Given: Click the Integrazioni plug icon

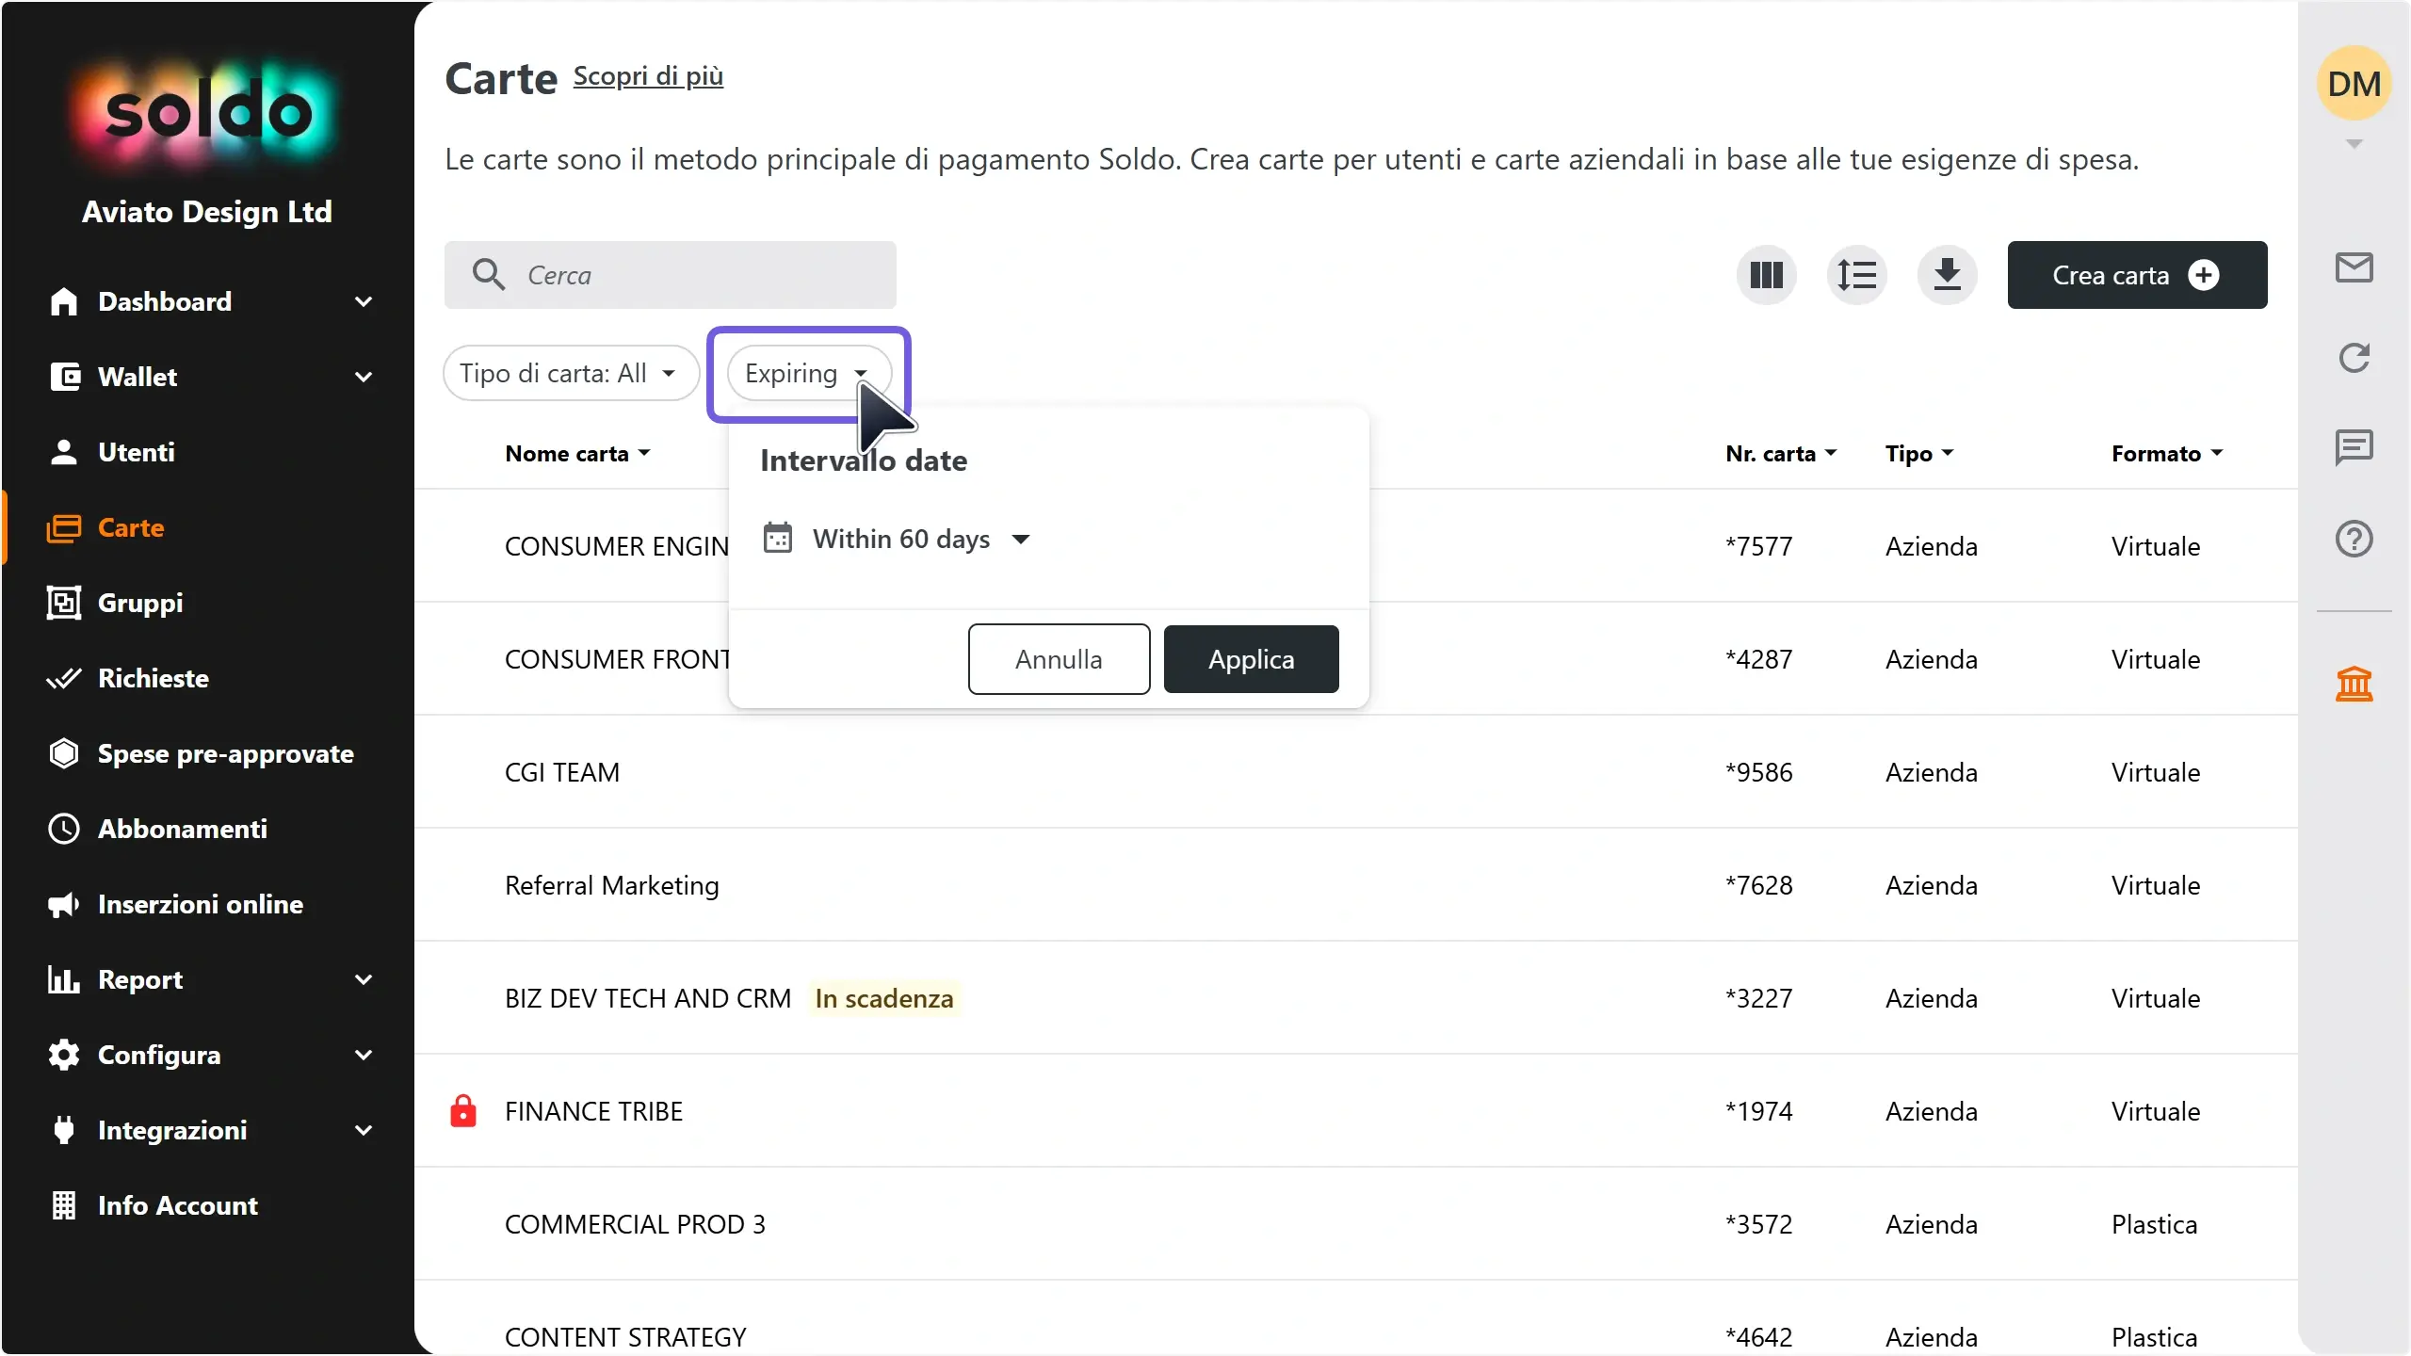Looking at the screenshot, I should point(64,1130).
